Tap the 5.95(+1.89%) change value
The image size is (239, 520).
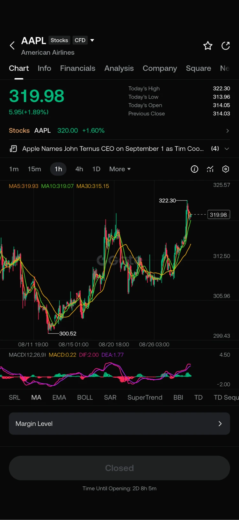coord(29,112)
